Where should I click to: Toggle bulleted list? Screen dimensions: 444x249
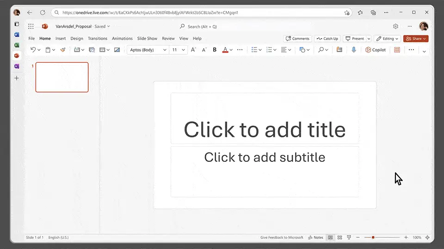(254, 50)
